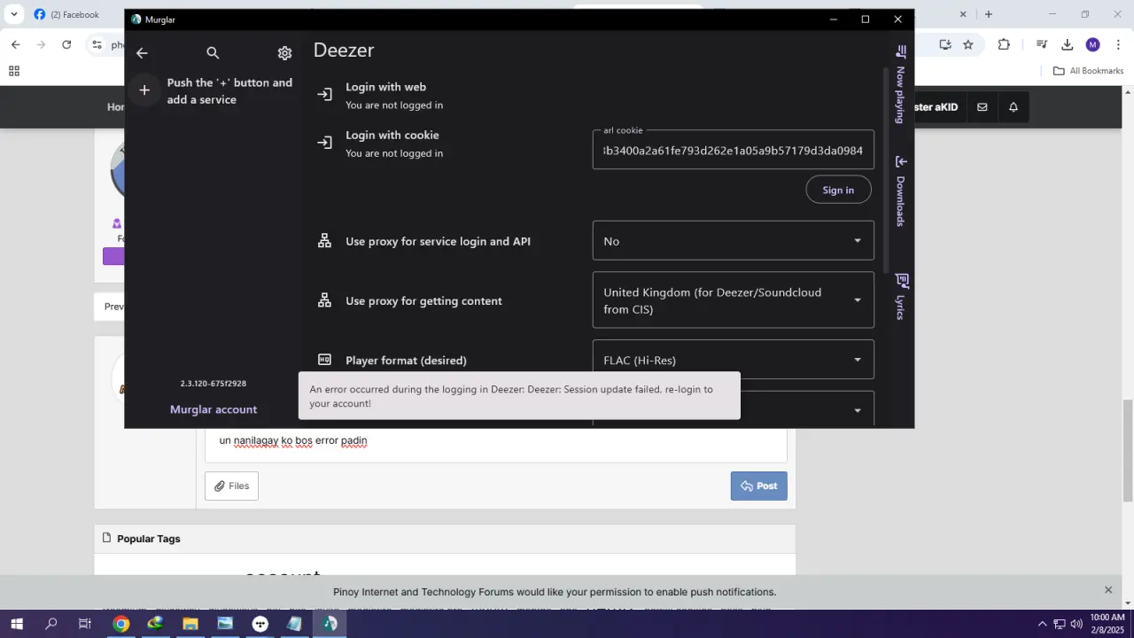The height and width of the screenshot is (638, 1134).
Task: Open the Chrome profile avatar M
Action: pyautogui.click(x=1093, y=44)
